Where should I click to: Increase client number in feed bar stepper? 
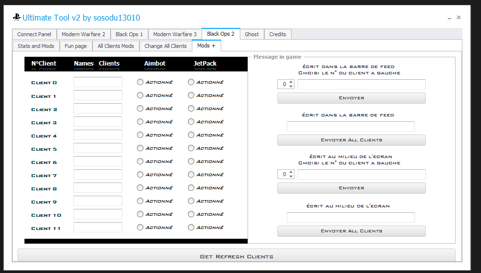[x=291, y=82]
